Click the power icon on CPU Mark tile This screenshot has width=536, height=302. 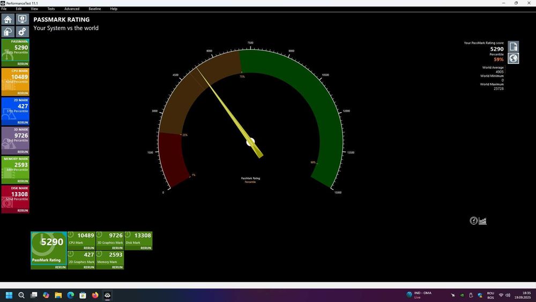click(71, 234)
